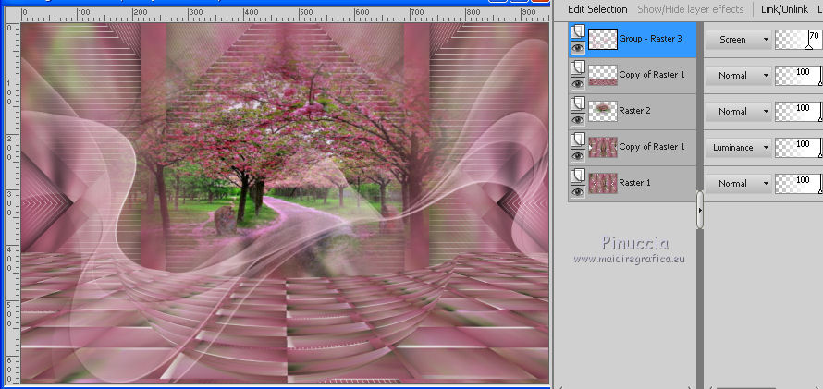Click the Raster 2 layer thumbnail
823x389 pixels.
(x=603, y=111)
